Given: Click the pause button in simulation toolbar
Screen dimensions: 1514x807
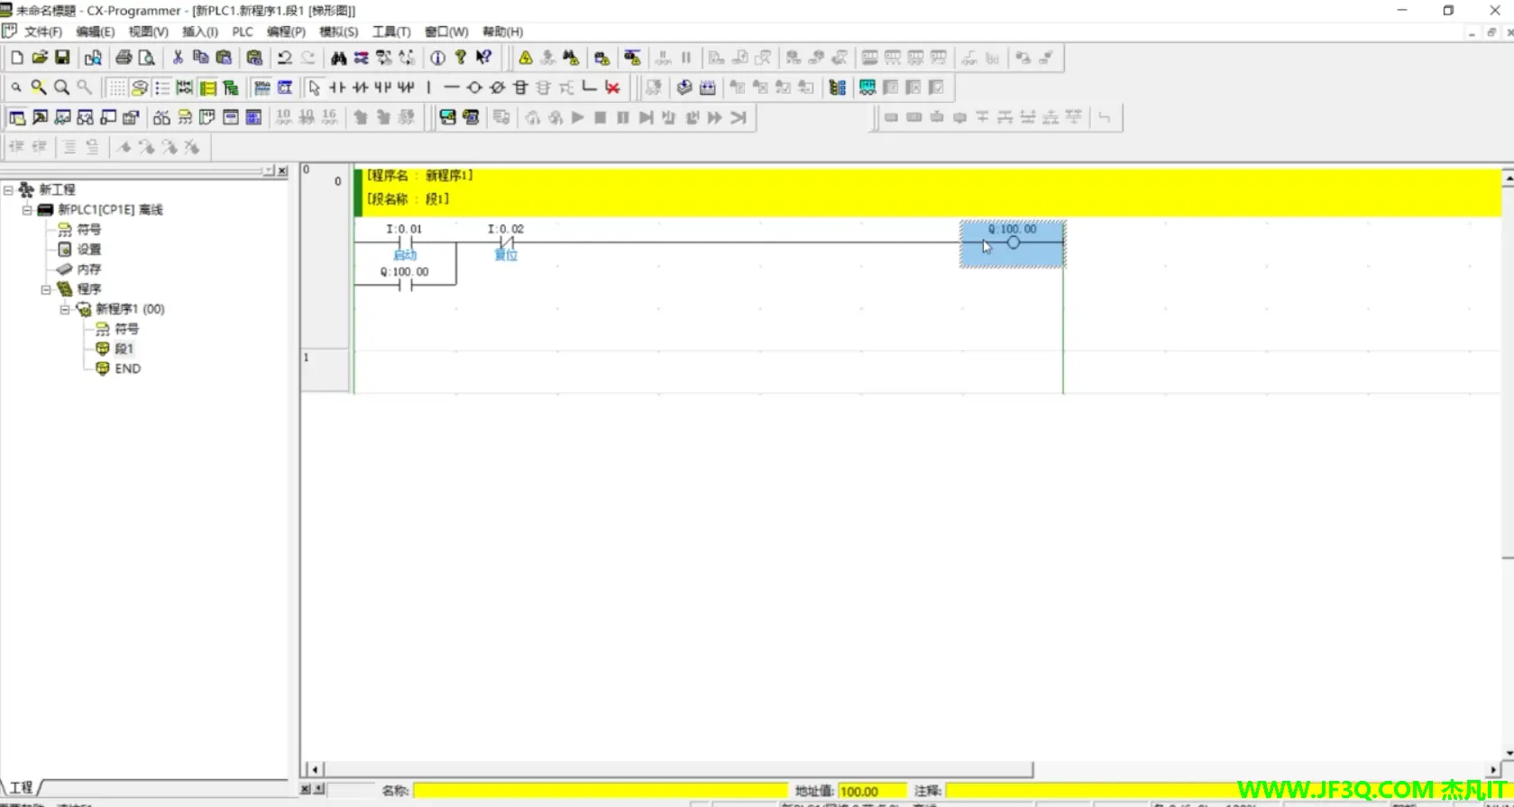Looking at the screenshot, I should (622, 117).
